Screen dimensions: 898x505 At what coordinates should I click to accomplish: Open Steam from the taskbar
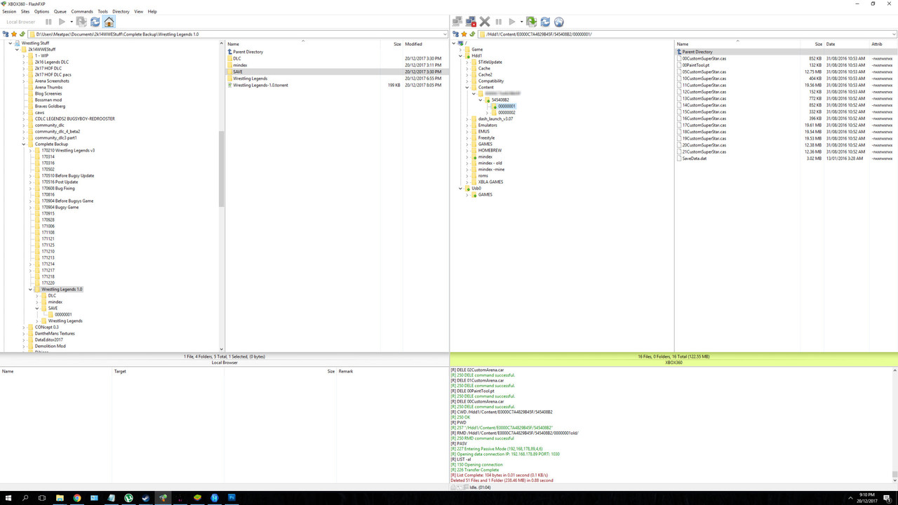(146, 498)
